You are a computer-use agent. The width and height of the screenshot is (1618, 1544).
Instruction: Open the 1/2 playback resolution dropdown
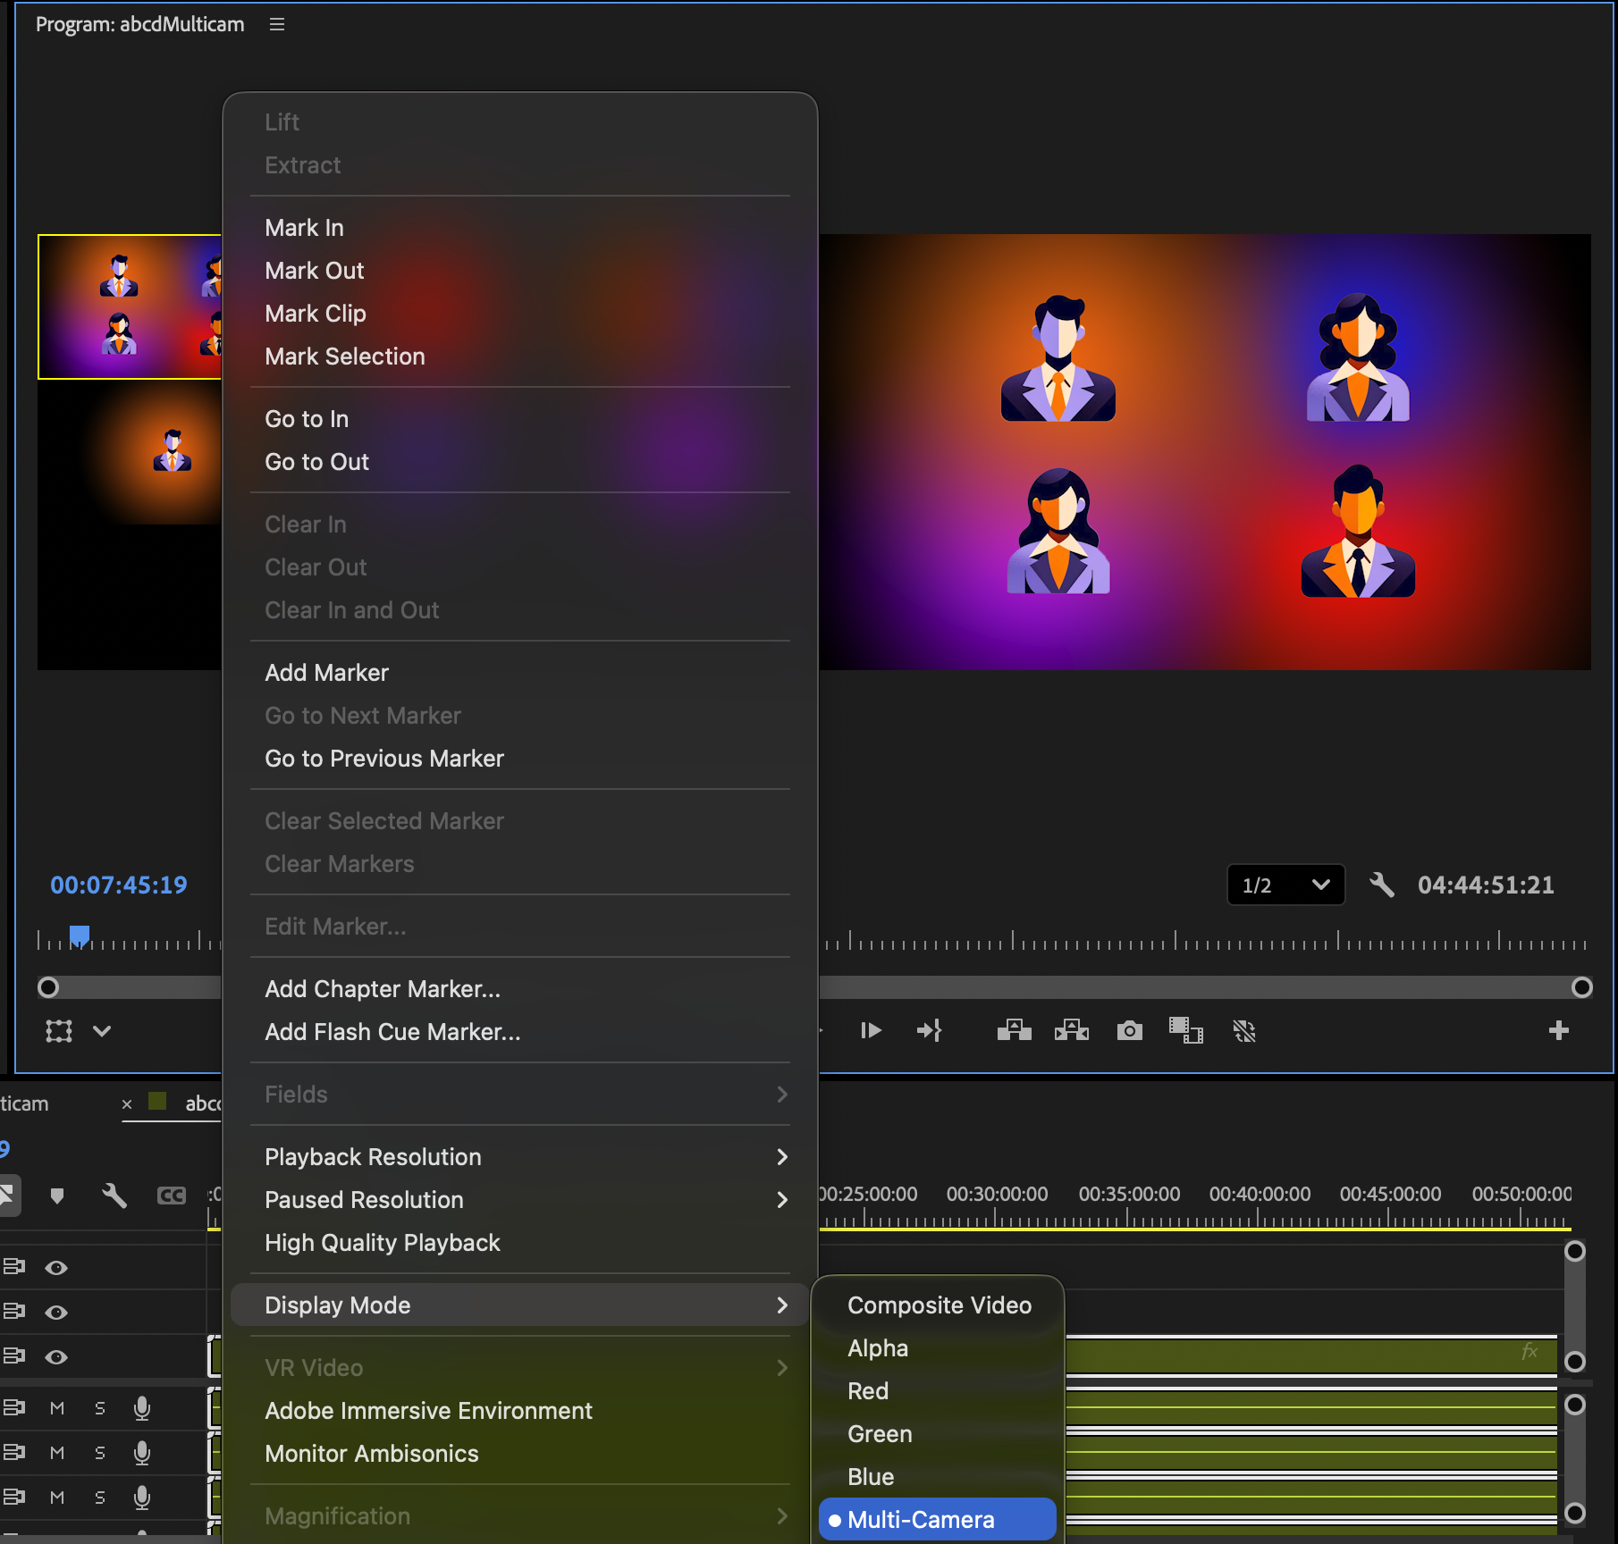pos(1285,885)
